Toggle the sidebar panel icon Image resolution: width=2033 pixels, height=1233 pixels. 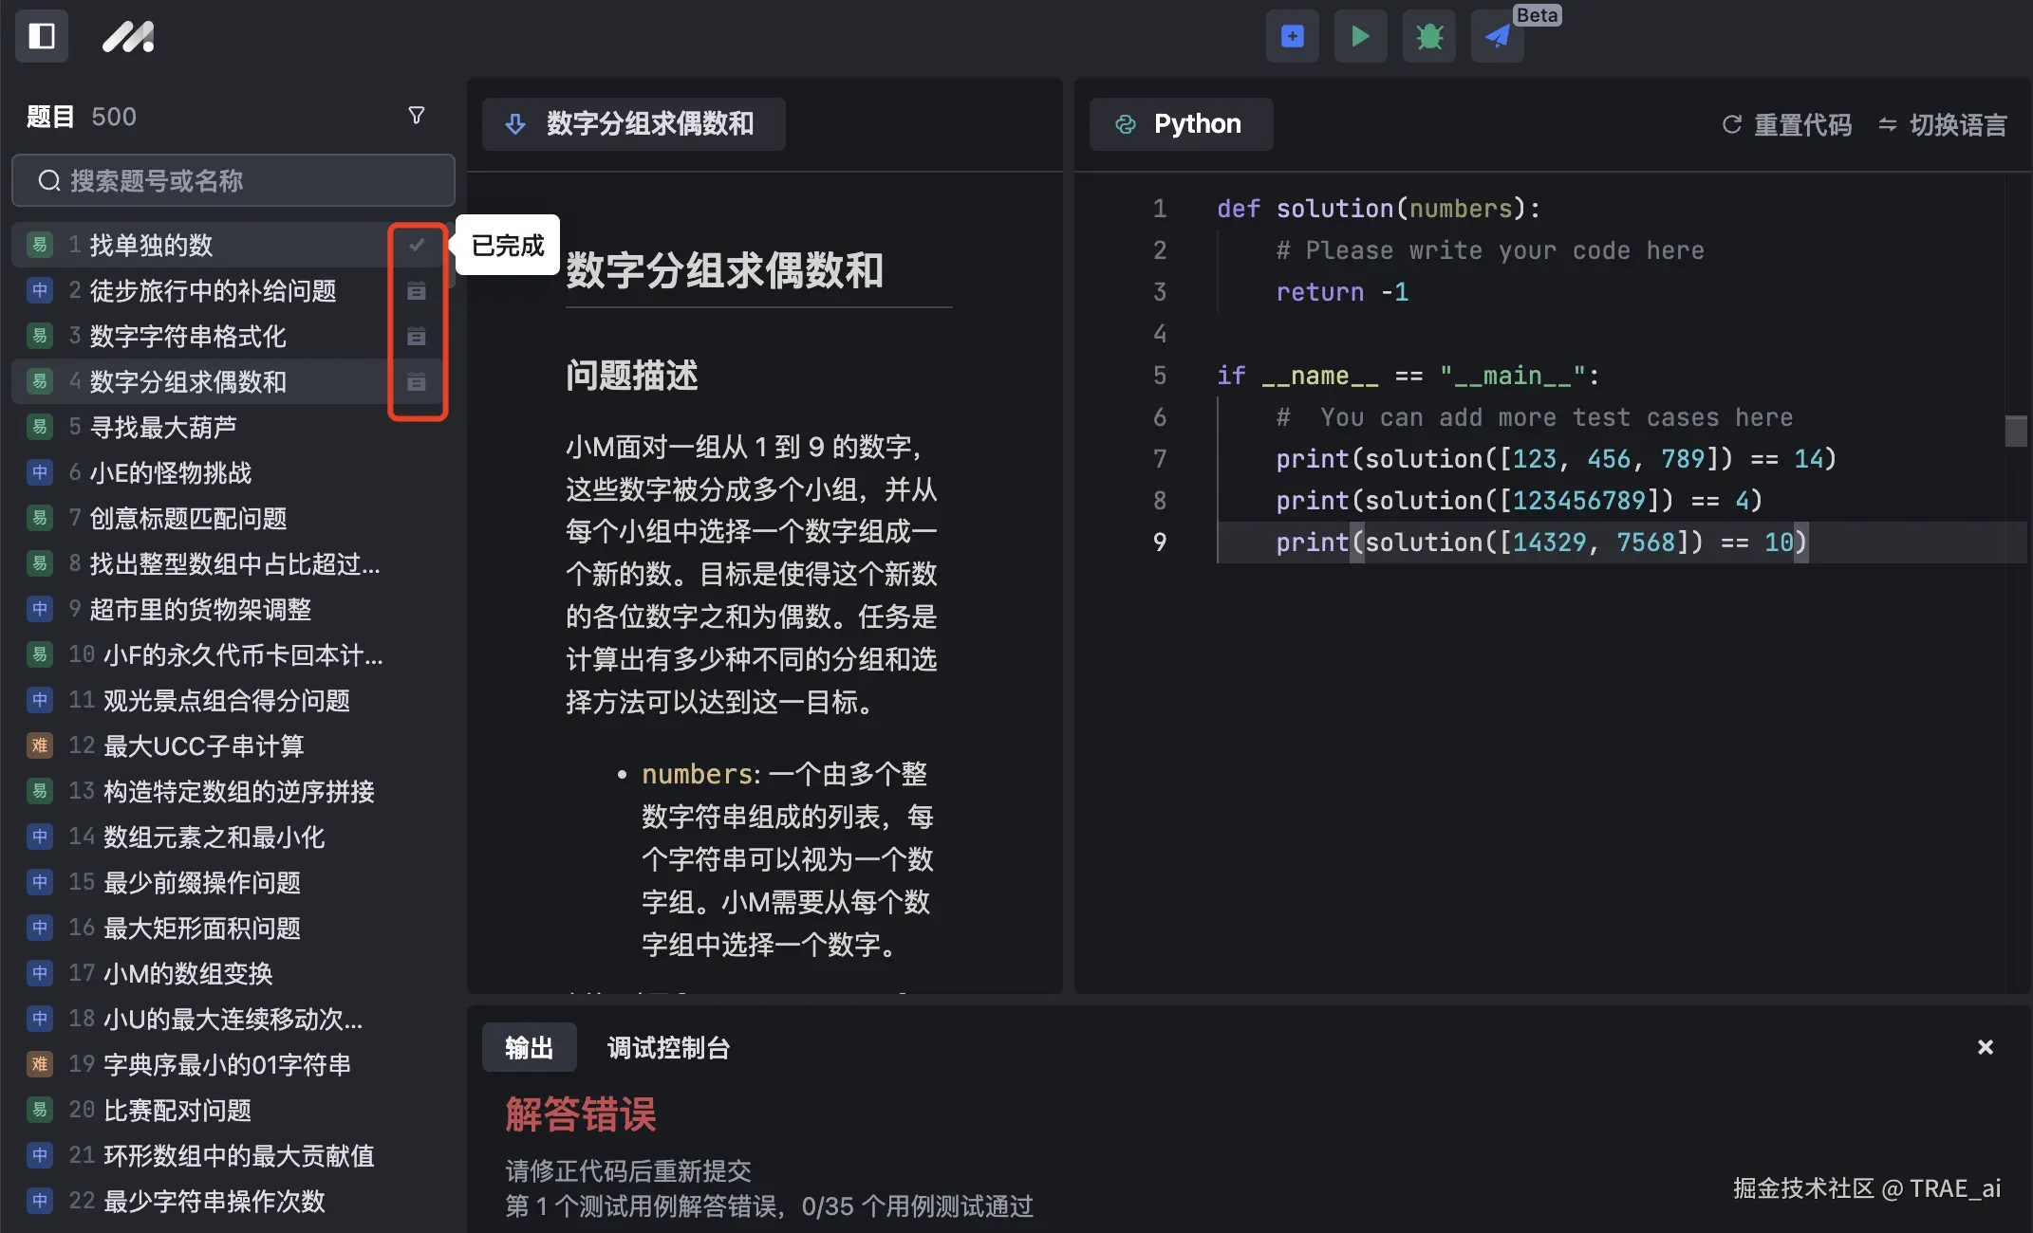coord(42,36)
